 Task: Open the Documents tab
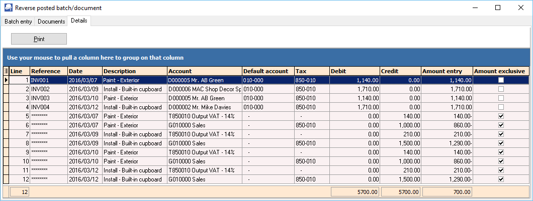click(x=51, y=22)
